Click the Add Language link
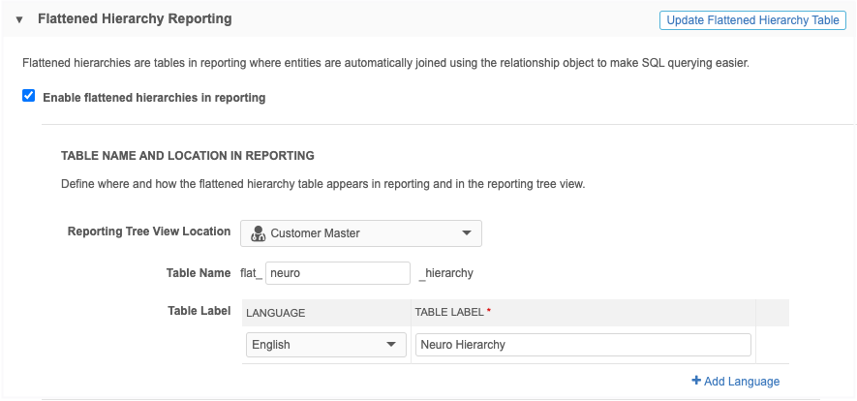Image resolution: width=857 pixels, height=401 pixels. point(742,382)
